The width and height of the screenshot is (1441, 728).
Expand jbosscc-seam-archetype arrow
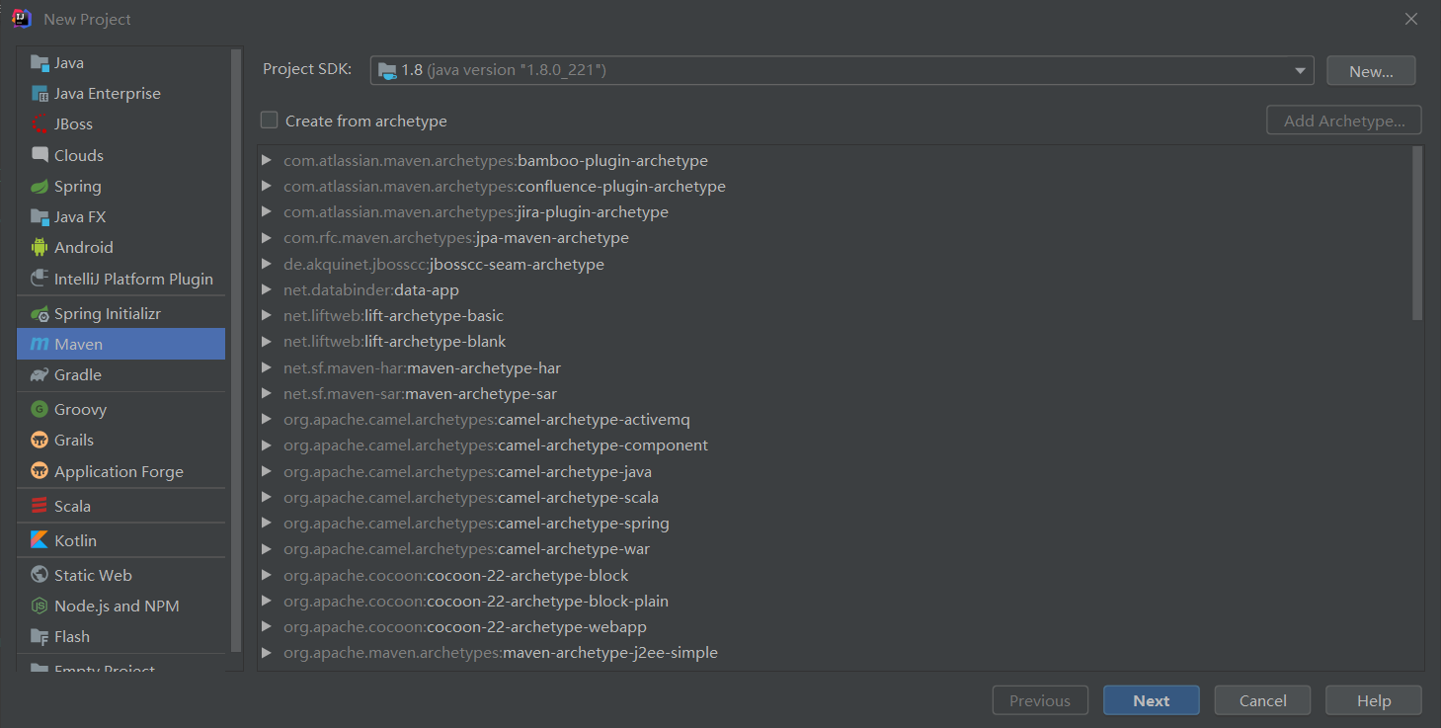click(x=267, y=264)
